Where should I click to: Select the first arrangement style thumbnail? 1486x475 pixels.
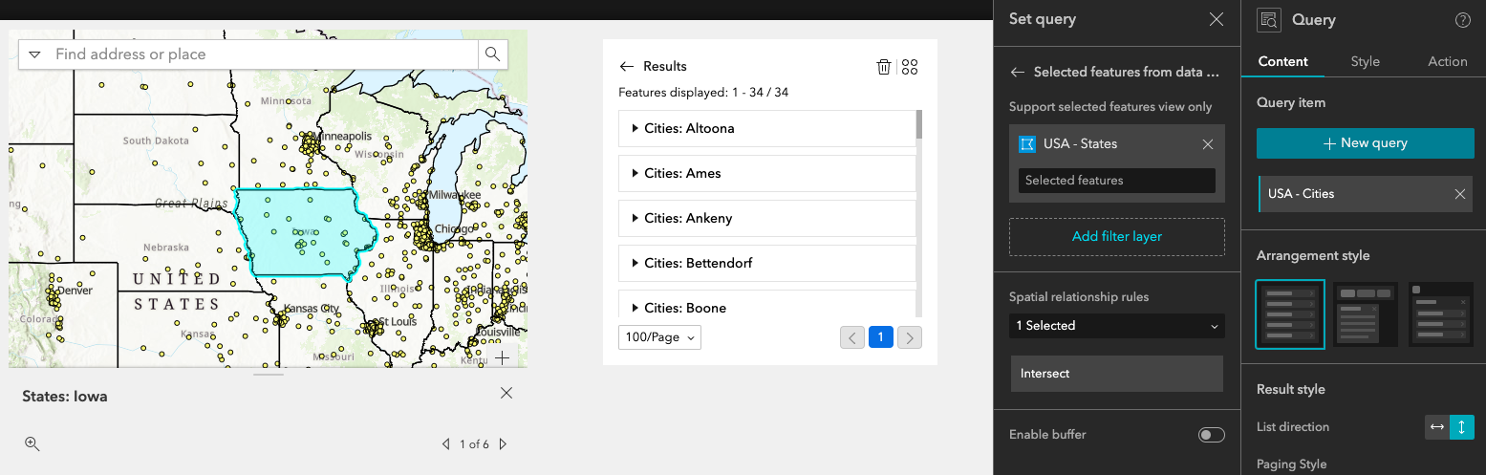tap(1290, 314)
